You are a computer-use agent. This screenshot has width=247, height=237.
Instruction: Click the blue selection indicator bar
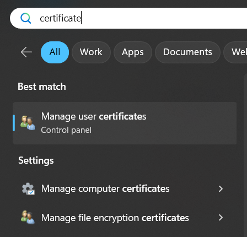coord(14,123)
